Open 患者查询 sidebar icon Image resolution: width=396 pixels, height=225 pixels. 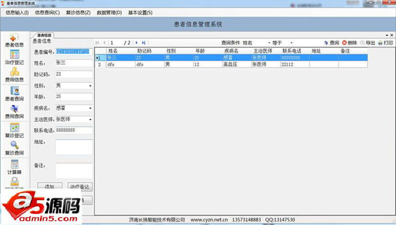pos(14,94)
